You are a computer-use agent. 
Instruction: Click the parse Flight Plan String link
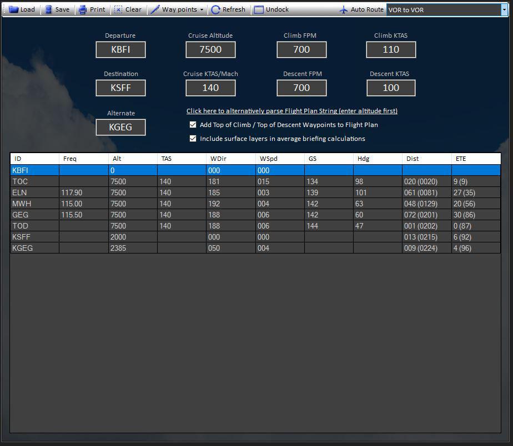[x=291, y=111]
